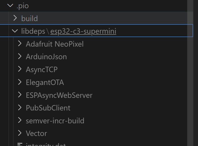198x146 pixels.
Task: Select the .pio folder label
Action: [x=23, y=6]
